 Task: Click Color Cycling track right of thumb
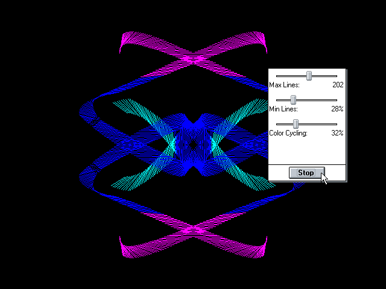318,125
